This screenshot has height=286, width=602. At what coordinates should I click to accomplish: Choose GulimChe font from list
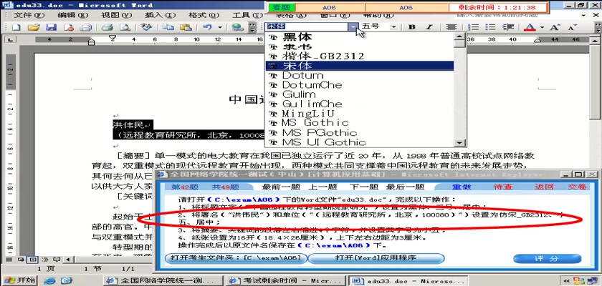pos(359,104)
